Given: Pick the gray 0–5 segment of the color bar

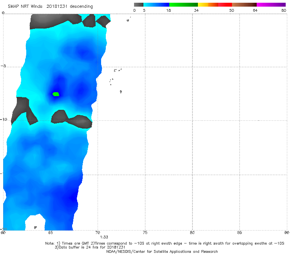Looking at the screenshot, I should click(139, 5).
